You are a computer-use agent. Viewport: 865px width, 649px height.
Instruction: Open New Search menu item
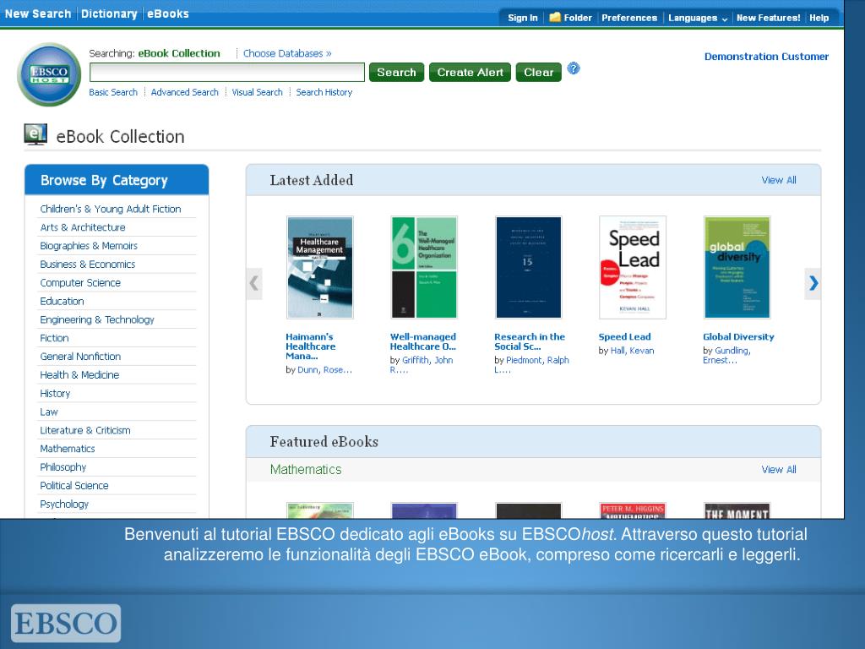click(x=38, y=14)
